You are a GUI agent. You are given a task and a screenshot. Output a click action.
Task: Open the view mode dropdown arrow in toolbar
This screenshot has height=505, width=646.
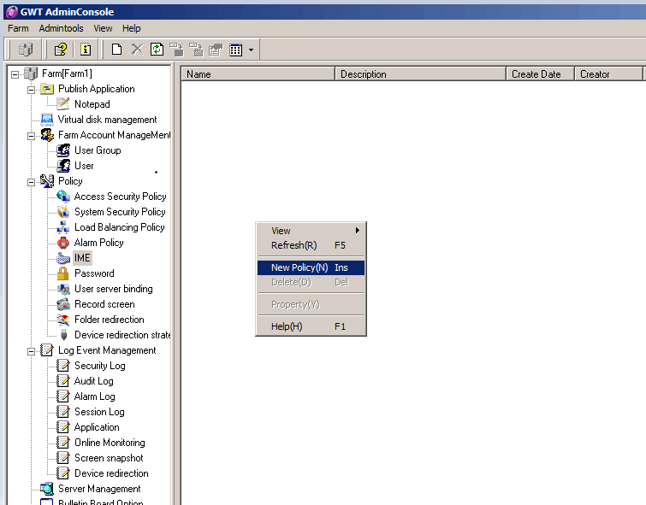[251, 50]
